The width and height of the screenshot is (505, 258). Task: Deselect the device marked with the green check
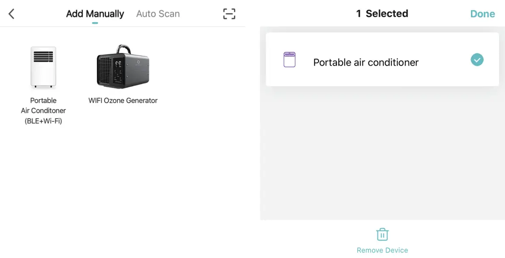pyautogui.click(x=476, y=60)
